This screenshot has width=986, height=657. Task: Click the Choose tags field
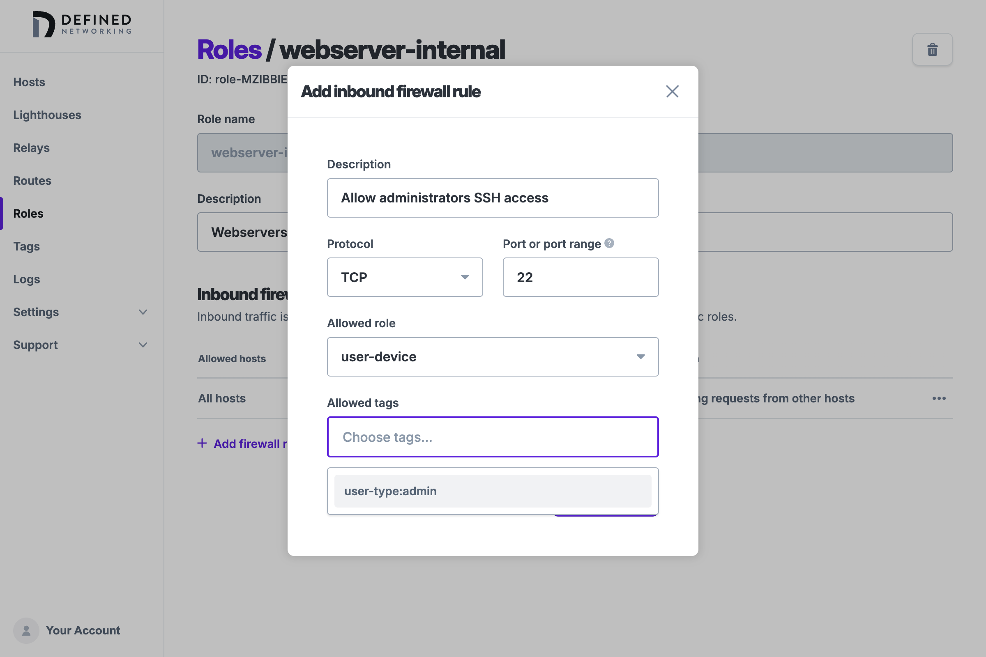(x=493, y=436)
